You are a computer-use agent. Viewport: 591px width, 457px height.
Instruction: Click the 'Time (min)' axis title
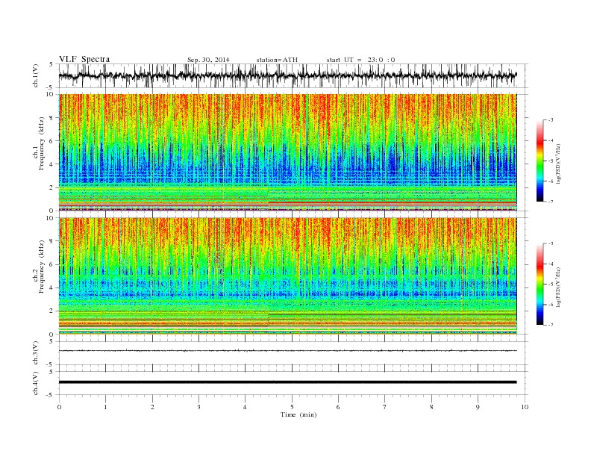298,414
